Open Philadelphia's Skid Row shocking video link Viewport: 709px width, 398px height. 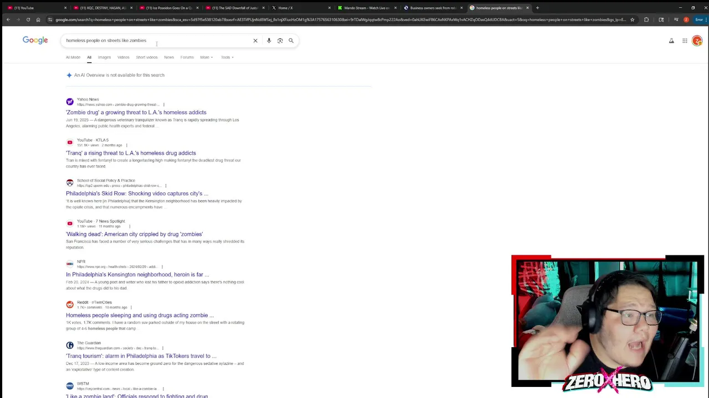(137, 193)
